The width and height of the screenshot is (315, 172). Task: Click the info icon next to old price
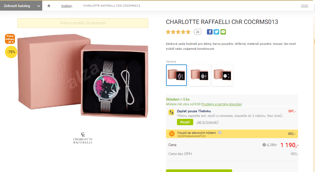(264, 145)
